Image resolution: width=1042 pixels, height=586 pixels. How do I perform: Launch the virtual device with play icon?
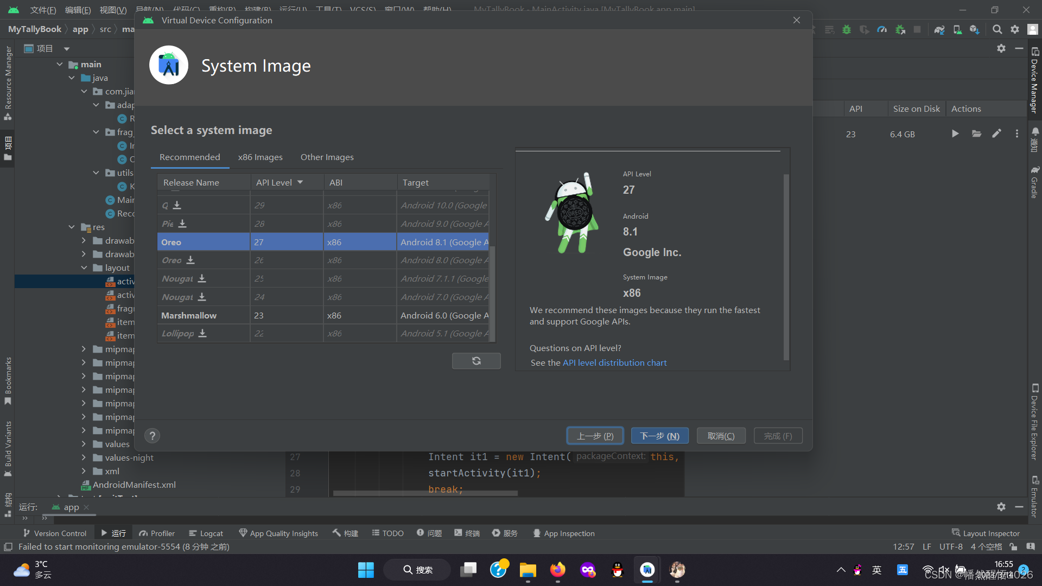coord(955,134)
